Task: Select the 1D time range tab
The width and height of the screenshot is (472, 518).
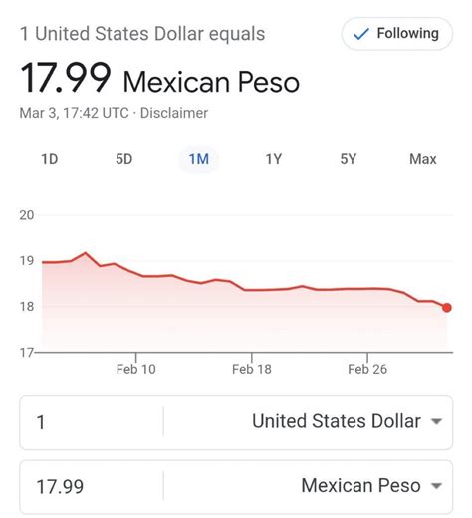Action: point(50,159)
